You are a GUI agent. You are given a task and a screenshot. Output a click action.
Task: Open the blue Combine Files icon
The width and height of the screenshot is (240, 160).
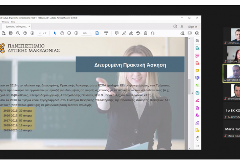(x=198, y=78)
